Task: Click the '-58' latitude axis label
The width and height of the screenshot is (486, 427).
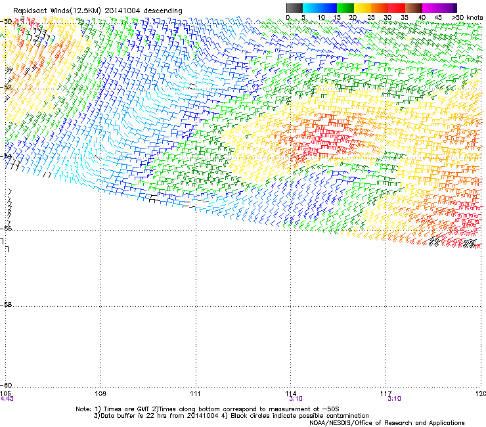Action: (6, 305)
